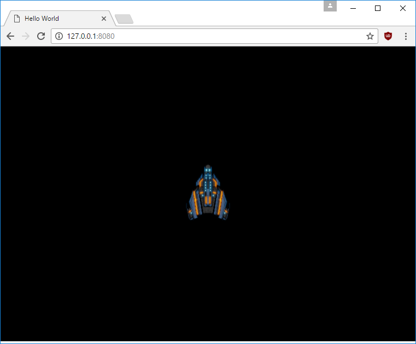Open the uBlock Origin extension icon
Viewport: 416px width, 344px height.
pos(388,36)
